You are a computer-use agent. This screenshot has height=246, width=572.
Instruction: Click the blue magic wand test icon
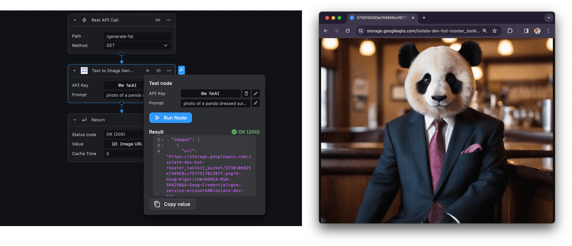tap(181, 70)
